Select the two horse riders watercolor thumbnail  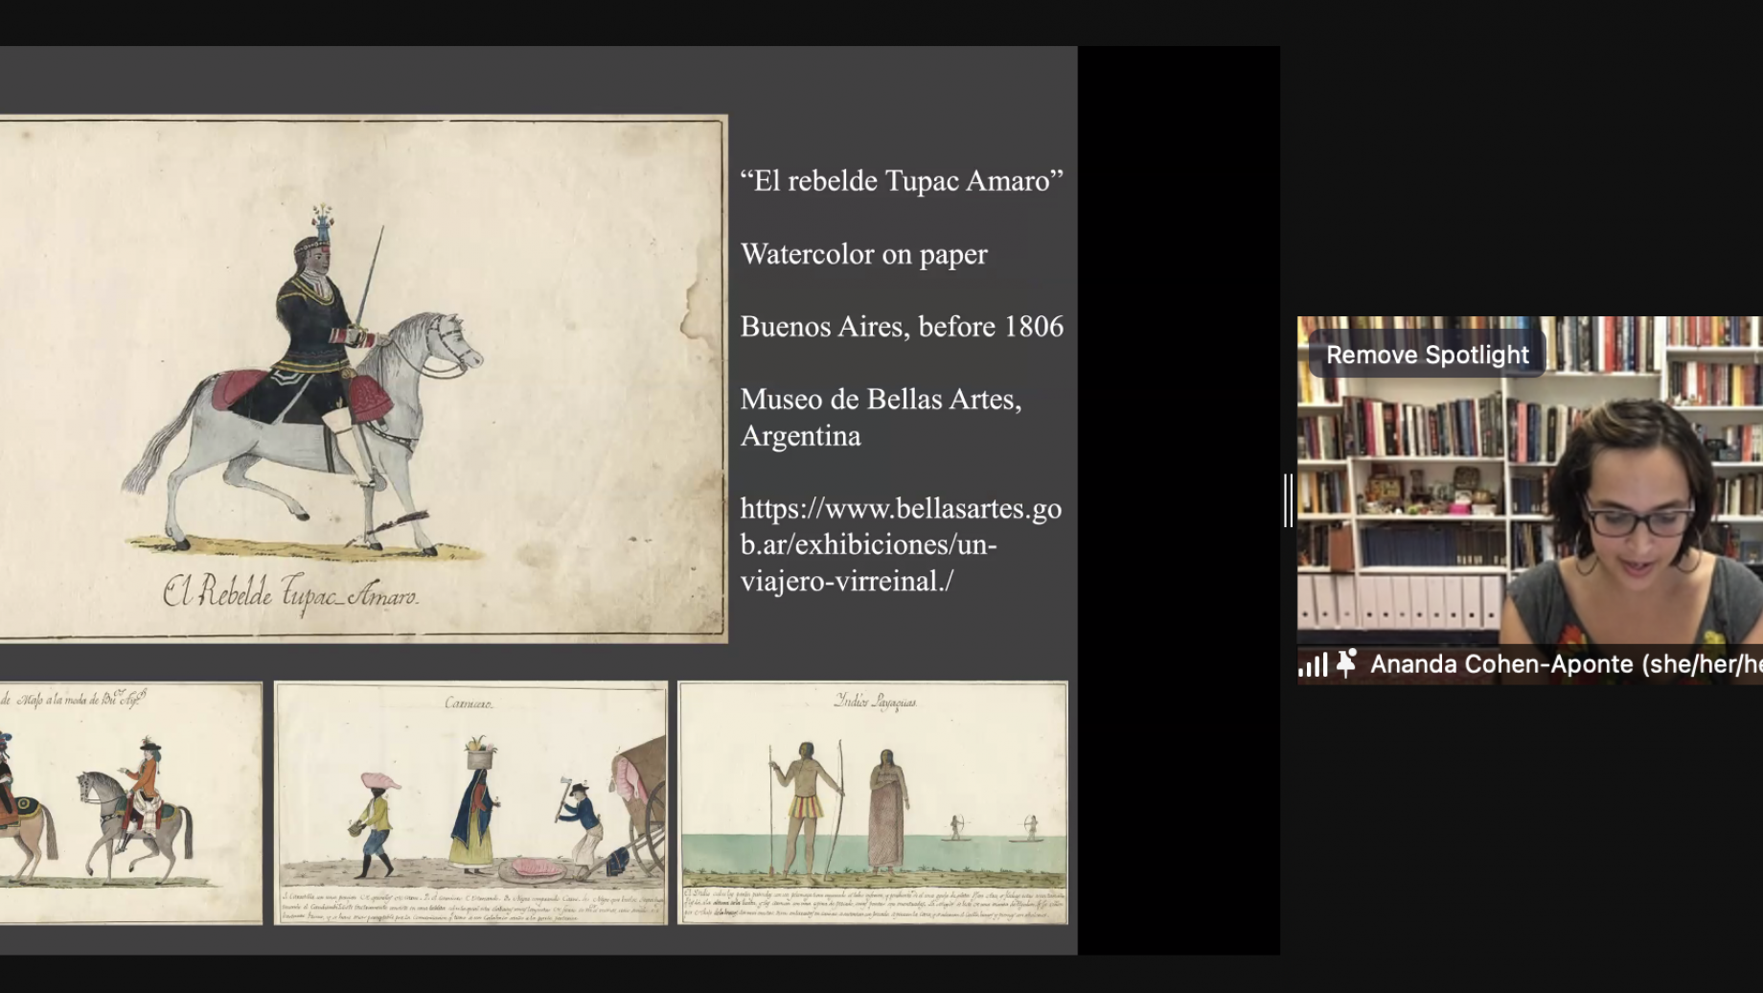[x=130, y=803]
